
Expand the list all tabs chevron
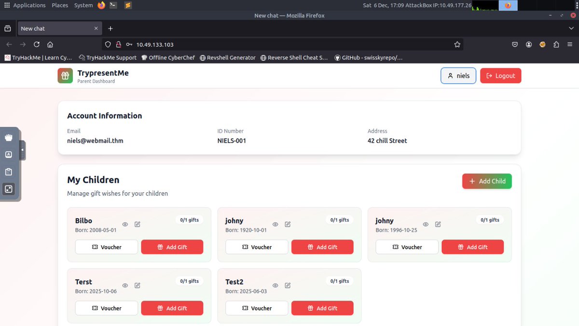point(571,28)
